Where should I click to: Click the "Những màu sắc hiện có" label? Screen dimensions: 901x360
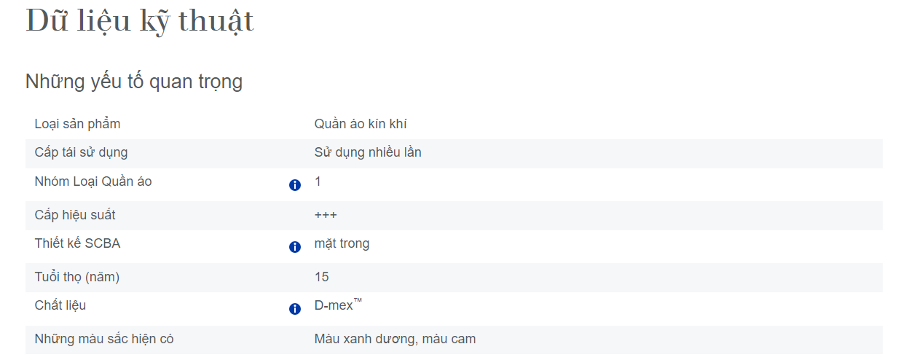click(x=104, y=339)
